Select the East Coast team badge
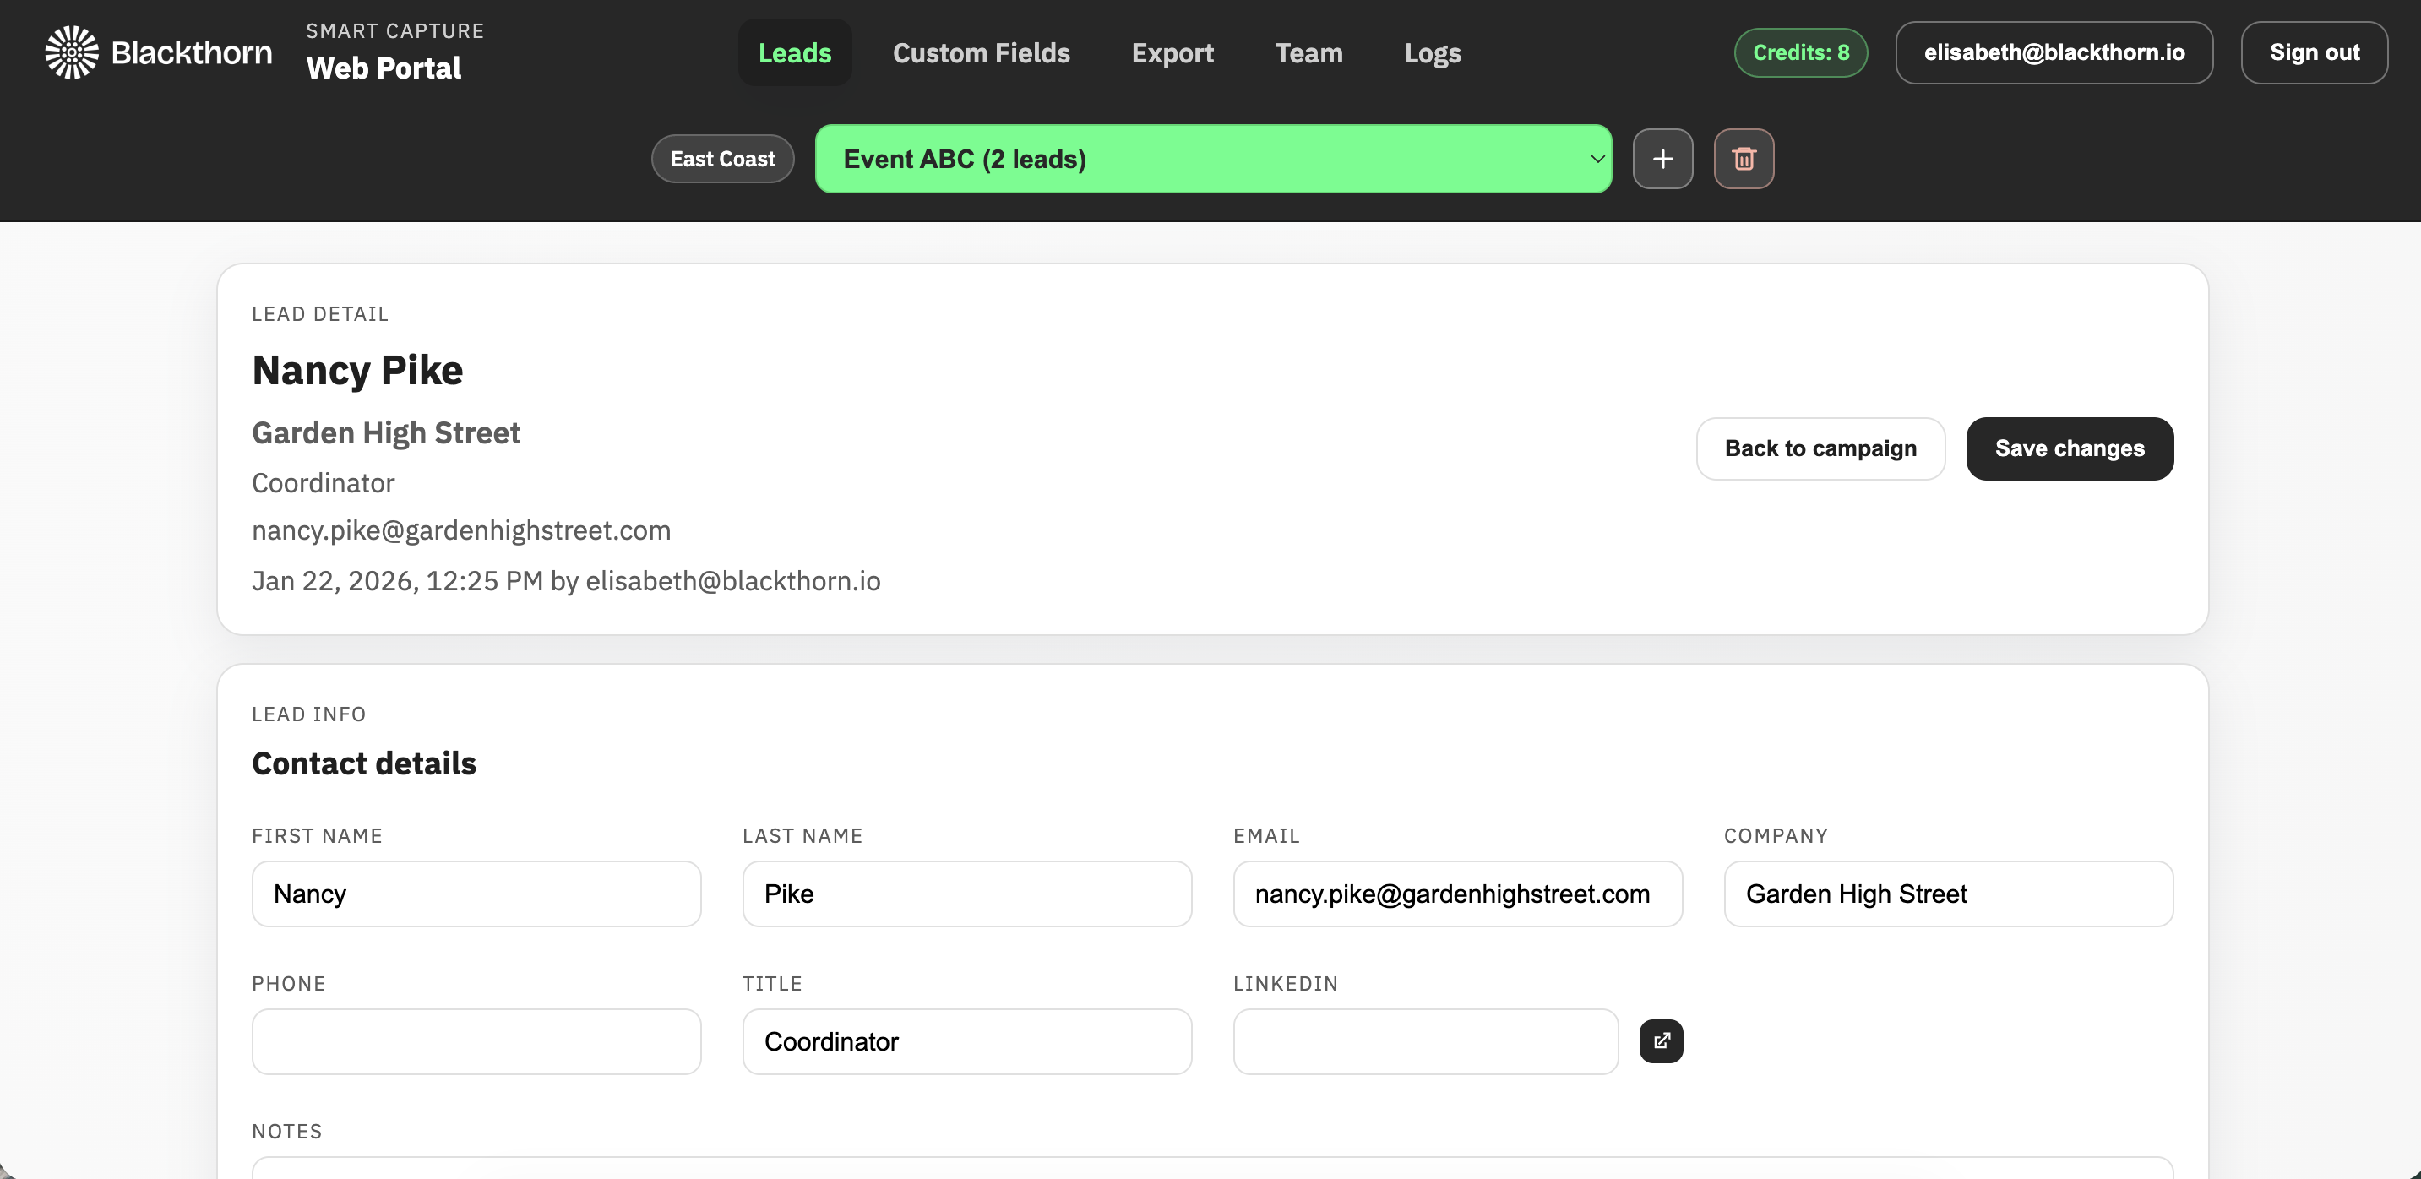 [721, 158]
